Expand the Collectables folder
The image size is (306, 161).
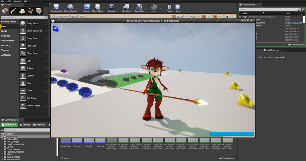3,139
